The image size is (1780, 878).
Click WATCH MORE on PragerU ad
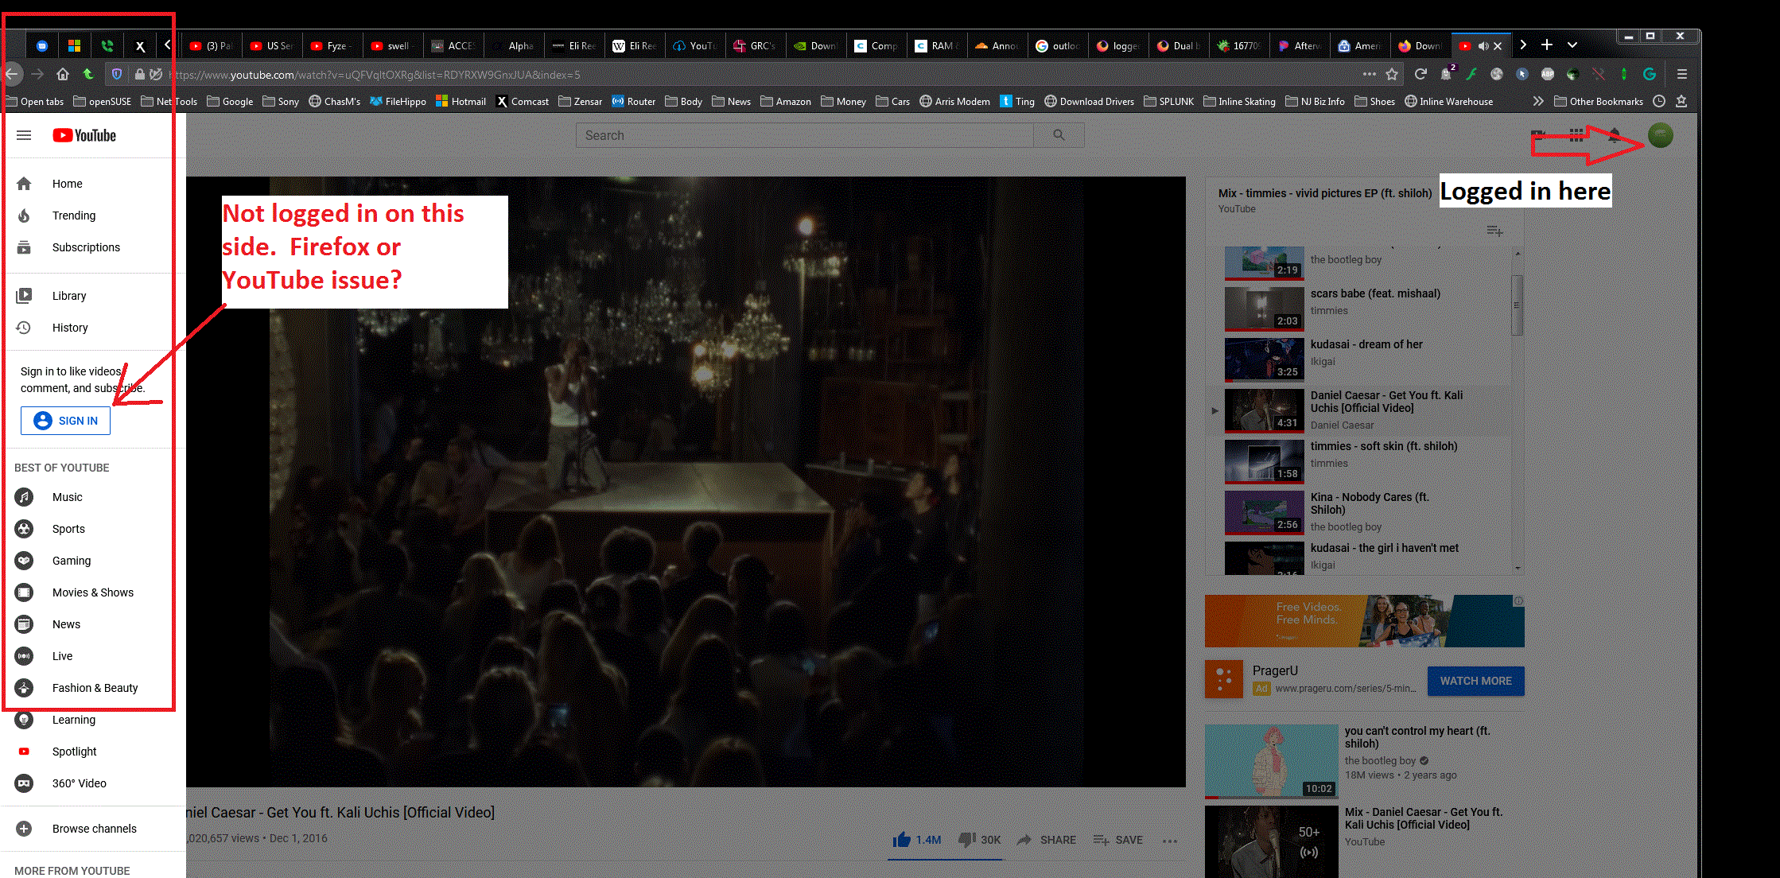pos(1475,681)
